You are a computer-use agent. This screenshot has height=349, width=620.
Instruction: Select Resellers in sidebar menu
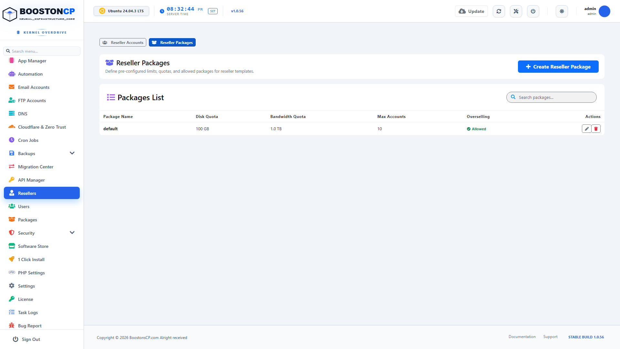[42, 193]
